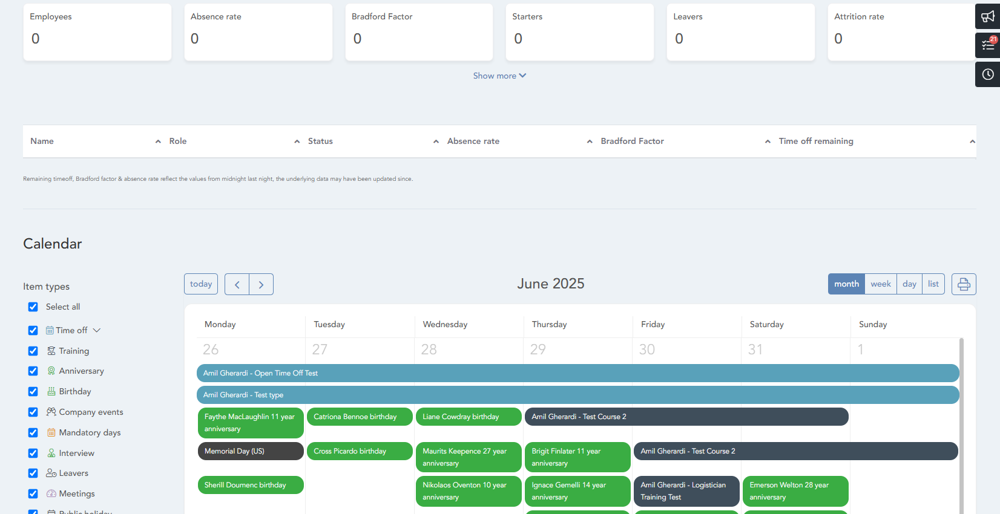Image resolution: width=1000 pixels, height=514 pixels.
Task: Open the announcements megaphone icon
Action: [987, 16]
